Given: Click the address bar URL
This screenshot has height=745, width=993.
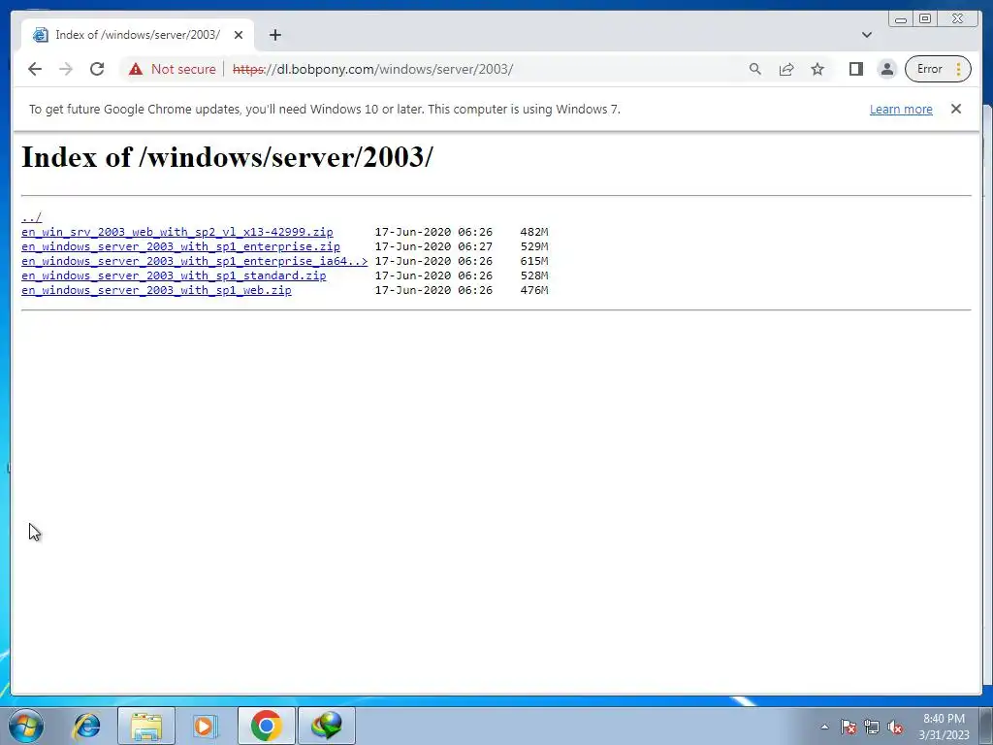Looking at the screenshot, I should pyautogui.click(x=372, y=69).
